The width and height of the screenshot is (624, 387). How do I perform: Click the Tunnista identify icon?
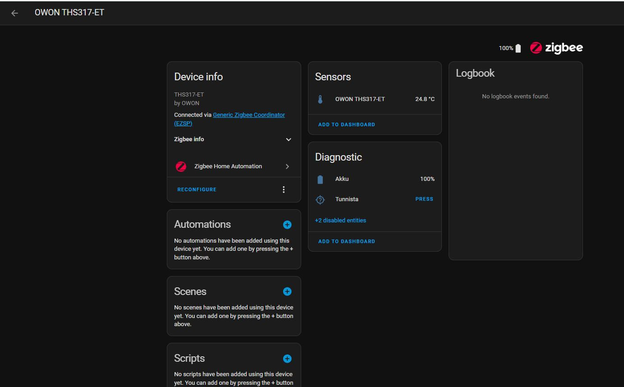pyautogui.click(x=320, y=199)
